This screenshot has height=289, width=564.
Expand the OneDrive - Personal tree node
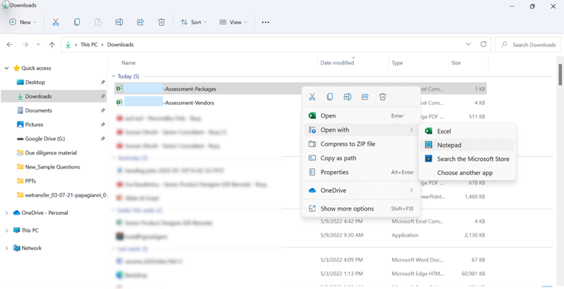click(6, 213)
